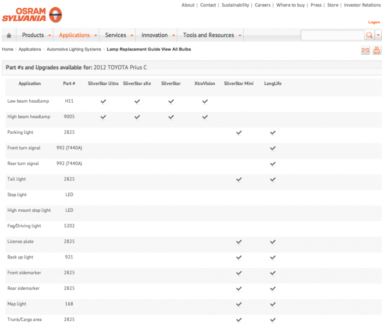Open the search options dropdown arrow
Image resolution: width=382 pixels, height=330 pixels.
point(378,35)
